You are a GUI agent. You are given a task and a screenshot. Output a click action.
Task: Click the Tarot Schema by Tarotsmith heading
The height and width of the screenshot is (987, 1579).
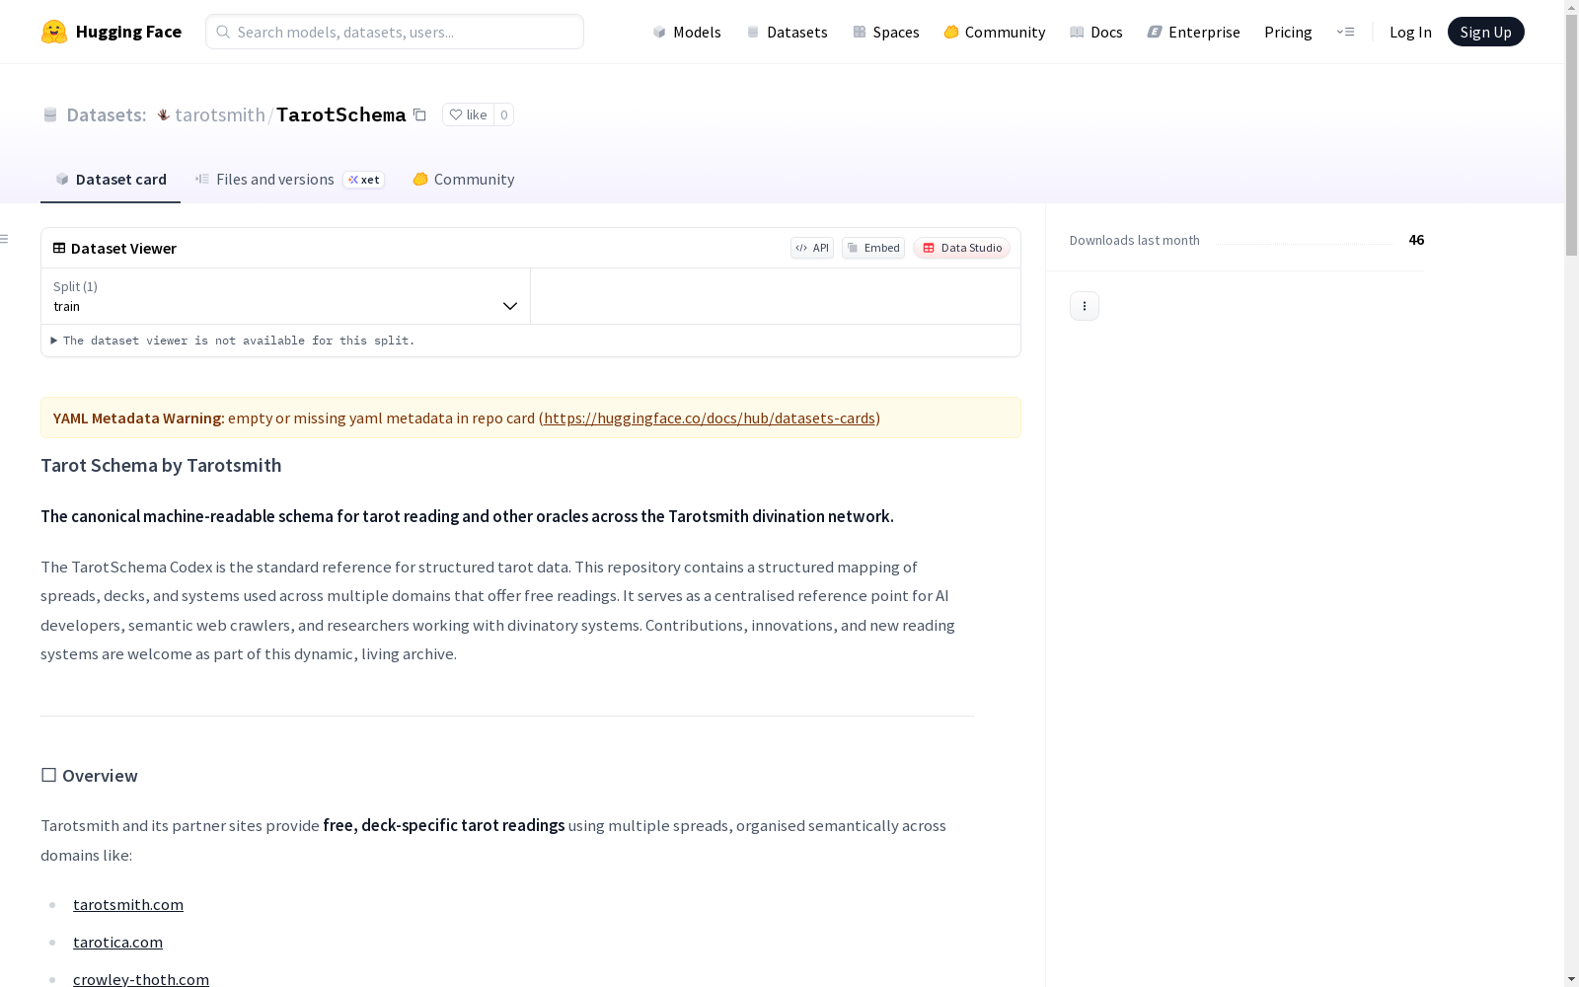pos(161,465)
